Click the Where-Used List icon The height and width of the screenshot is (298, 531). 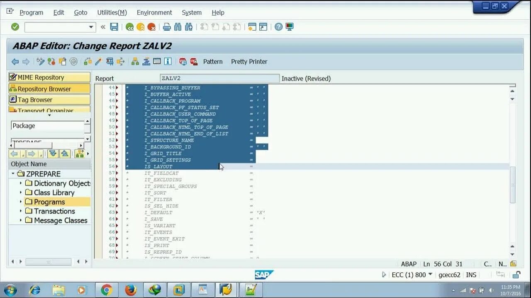click(120, 62)
